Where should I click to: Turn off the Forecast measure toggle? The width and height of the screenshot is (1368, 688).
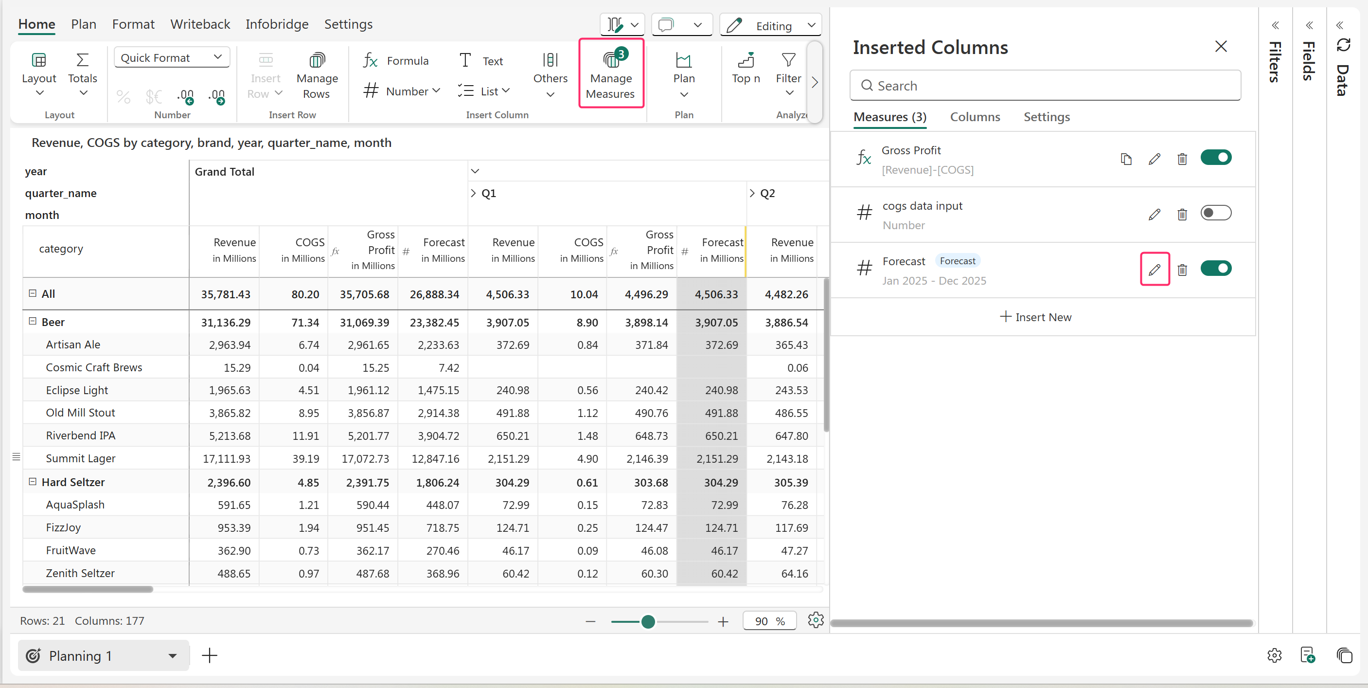[x=1215, y=268]
